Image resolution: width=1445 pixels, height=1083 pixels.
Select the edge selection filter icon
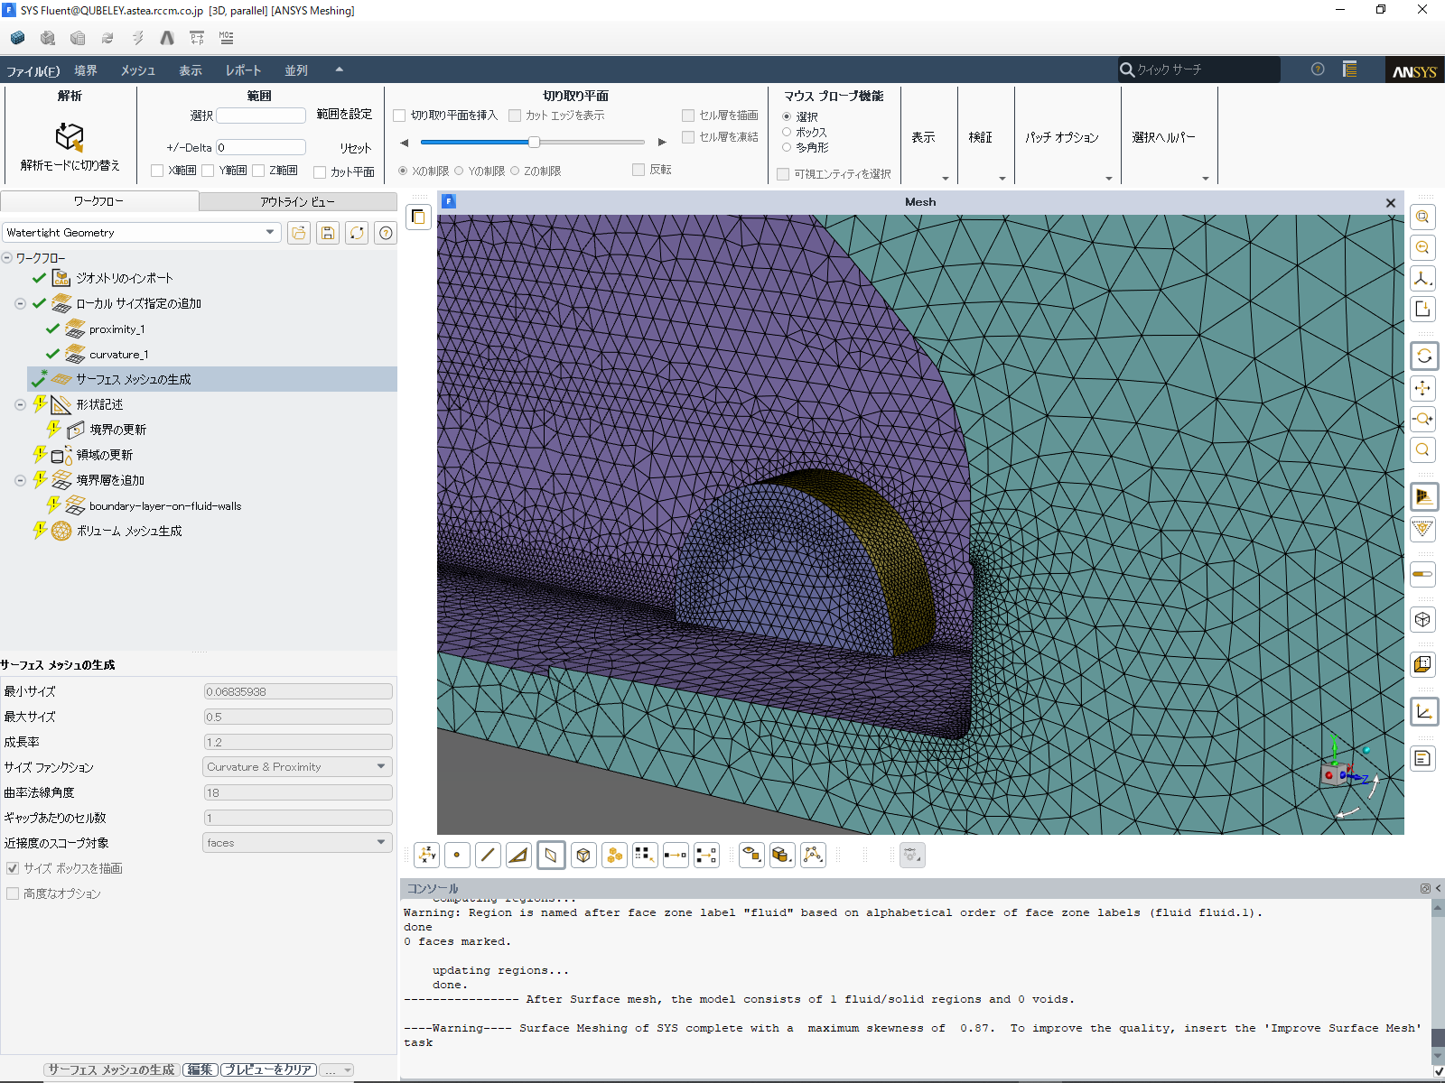point(488,855)
